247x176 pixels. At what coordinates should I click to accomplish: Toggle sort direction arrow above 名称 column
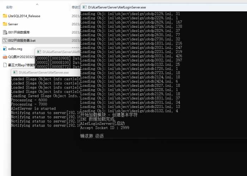pos(37,5)
